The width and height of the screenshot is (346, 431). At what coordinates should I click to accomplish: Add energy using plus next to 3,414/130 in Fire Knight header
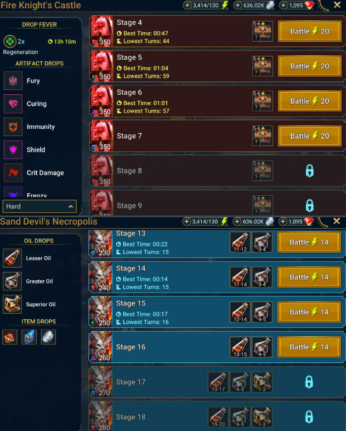pos(187,5)
